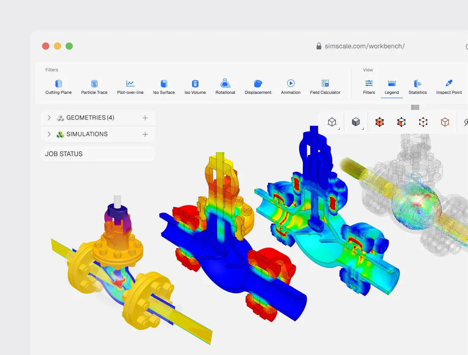Select the dotted cube node-selection mode
This screenshot has height=355, width=468.
tap(423, 122)
